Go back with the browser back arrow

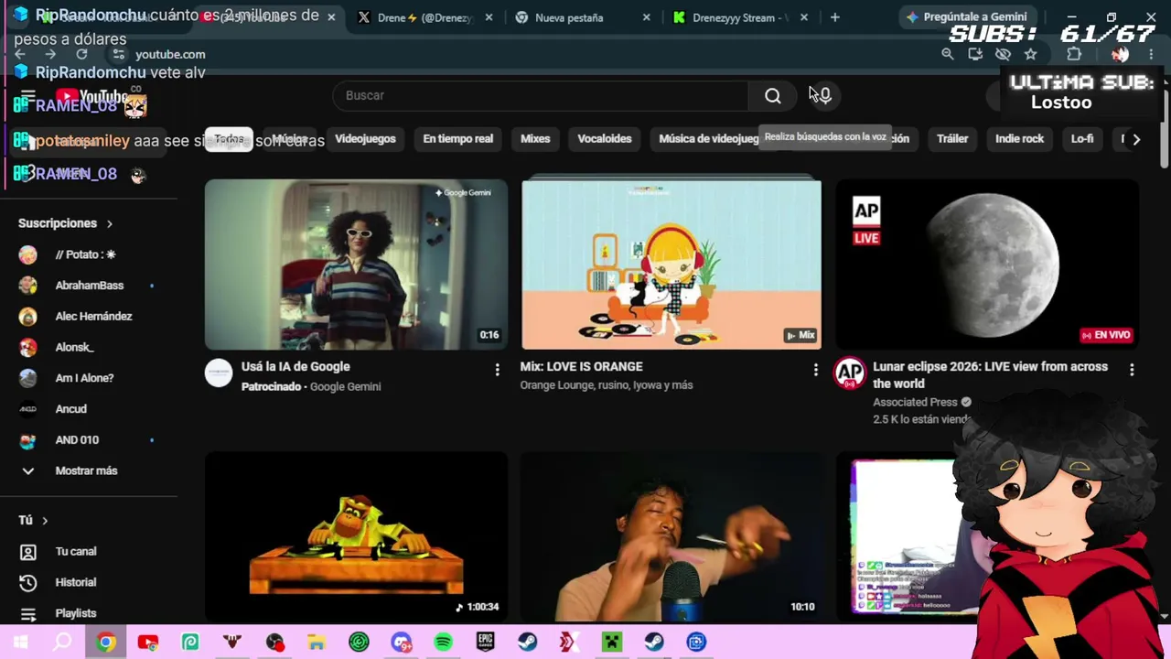(20, 54)
